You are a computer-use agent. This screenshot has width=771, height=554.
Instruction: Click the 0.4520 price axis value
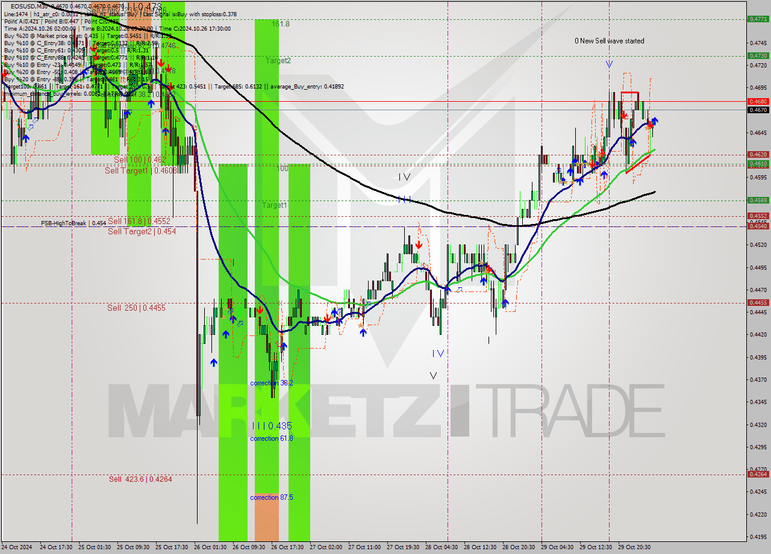(x=758, y=244)
